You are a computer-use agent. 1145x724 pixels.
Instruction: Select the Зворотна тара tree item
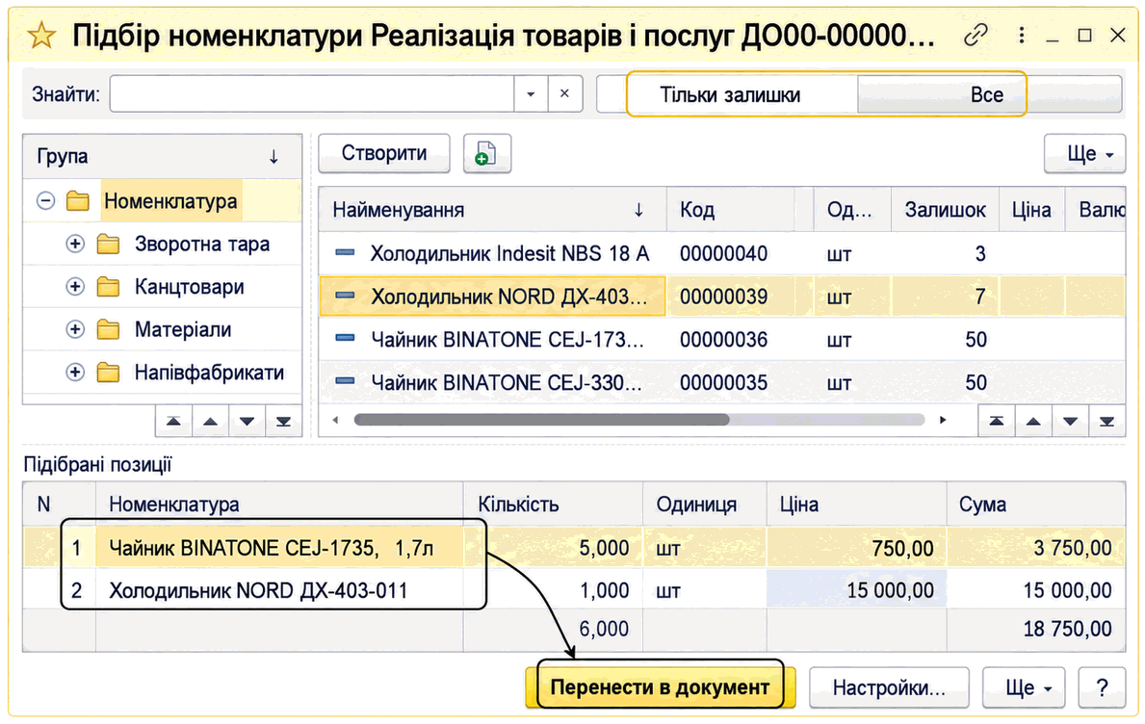pyautogui.click(x=202, y=244)
